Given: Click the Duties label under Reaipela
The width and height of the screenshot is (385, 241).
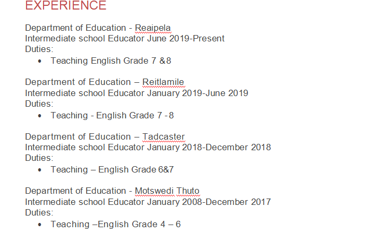Looking at the screenshot, I should 39,49.
